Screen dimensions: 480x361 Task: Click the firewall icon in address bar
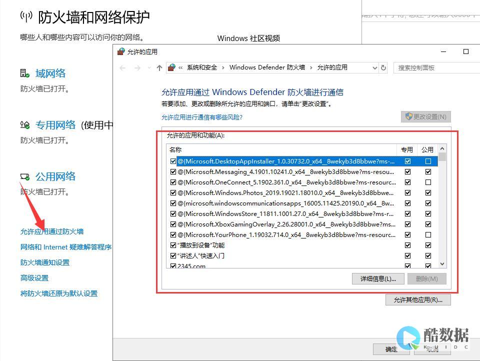point(171,67)
